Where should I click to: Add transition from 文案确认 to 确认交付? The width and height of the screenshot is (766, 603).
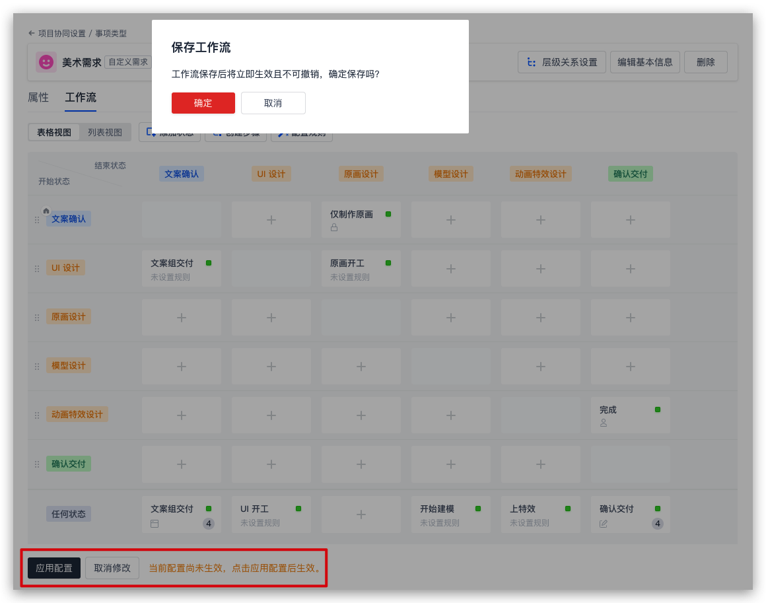[x=631, y=220]
